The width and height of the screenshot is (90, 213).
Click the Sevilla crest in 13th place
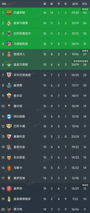[9, 137]
